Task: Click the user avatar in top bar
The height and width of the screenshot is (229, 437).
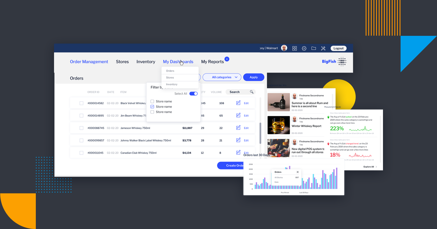Action: pyautogui.click(x=284, y=48)
